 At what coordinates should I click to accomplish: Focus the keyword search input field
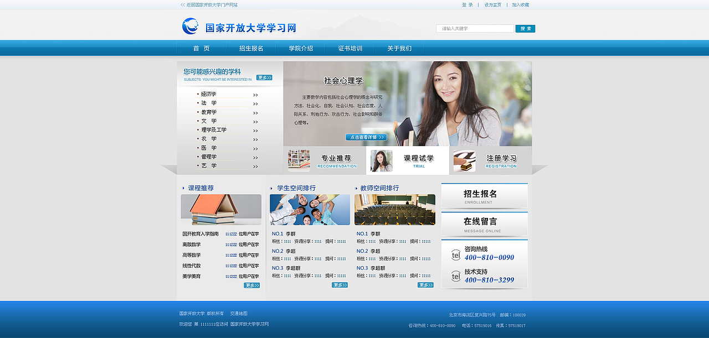[x=475, y=29]
